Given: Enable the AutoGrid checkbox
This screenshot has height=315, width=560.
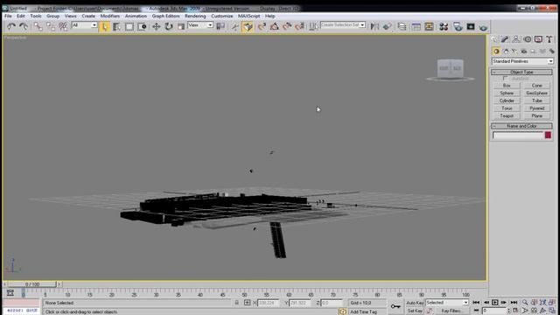Looking at the screenshot, I should coord(505,78).
